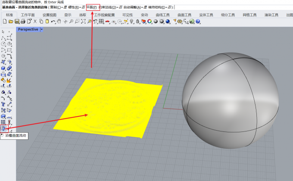Switch to the 变动 tab
The width and height of the screenshot is (293, 181).
144,15
